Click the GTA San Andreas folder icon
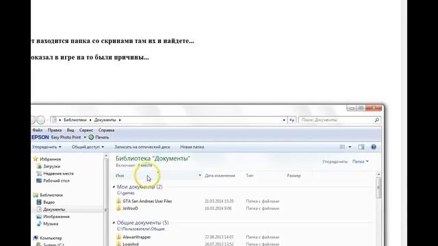Screen dimensions: 438x246 coord(118,201)
